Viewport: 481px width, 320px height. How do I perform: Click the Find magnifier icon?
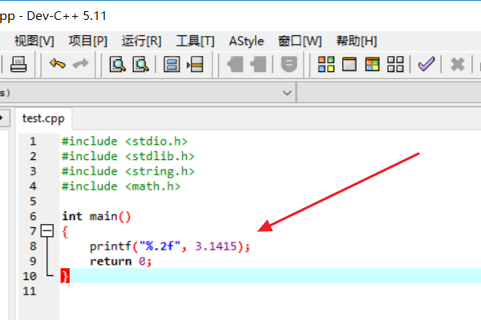[118, 65]
